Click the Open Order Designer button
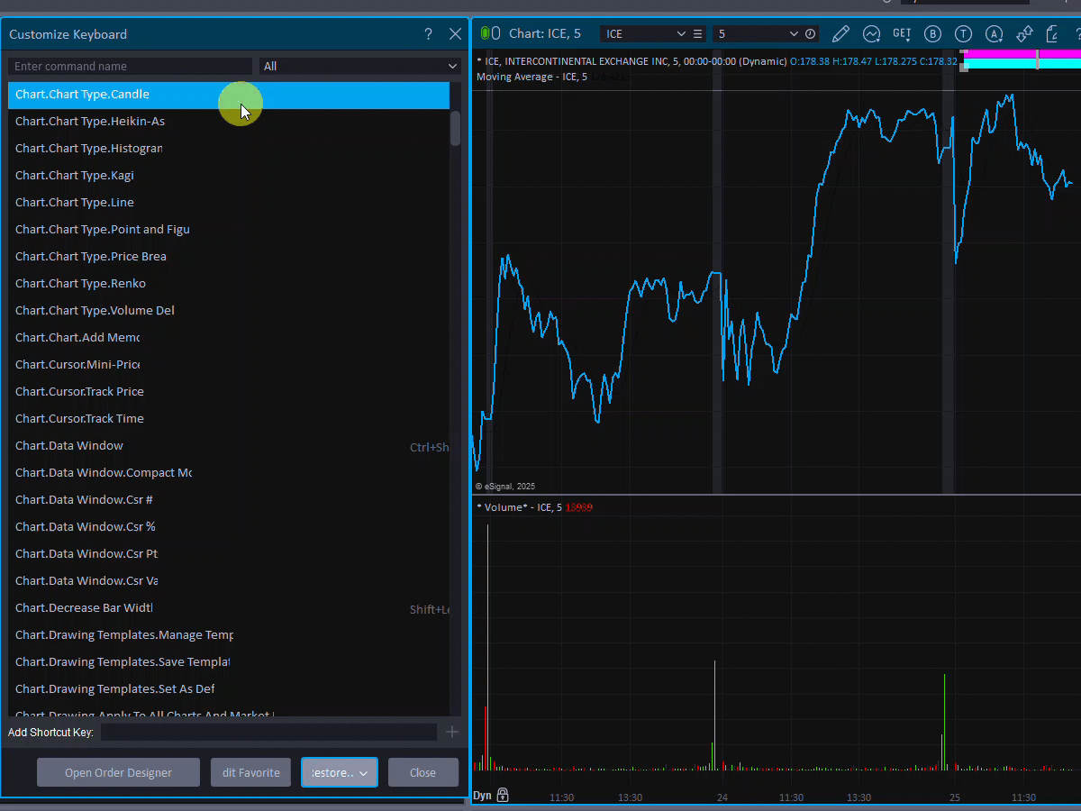Viewport: 1081px width, 811px height. [118, 773]
